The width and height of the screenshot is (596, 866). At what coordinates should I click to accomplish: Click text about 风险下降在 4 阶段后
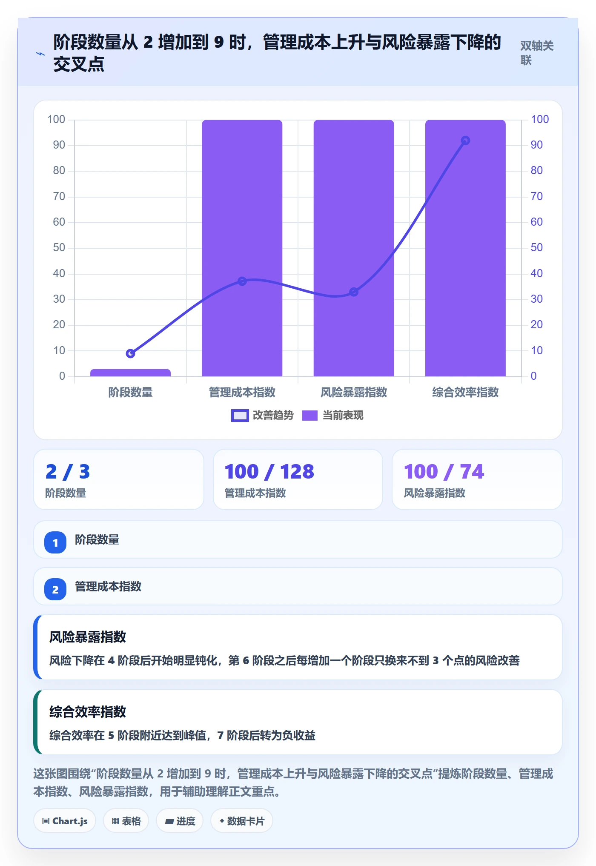tap(284, 660)
